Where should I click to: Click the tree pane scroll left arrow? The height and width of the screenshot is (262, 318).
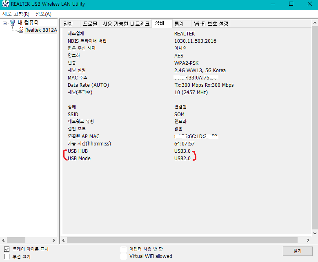[x=3, y=240]
